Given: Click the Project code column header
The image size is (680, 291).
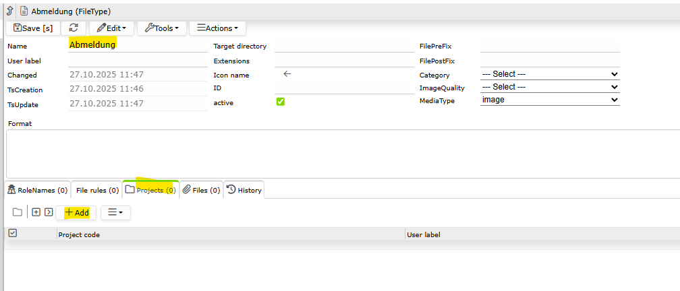Looking at the screenshot, I should pyautogui.click(x=231, y=234).
